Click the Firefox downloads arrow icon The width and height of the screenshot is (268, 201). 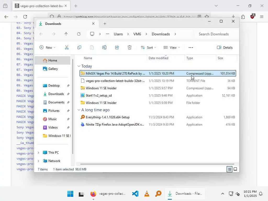tap(233, 16)
